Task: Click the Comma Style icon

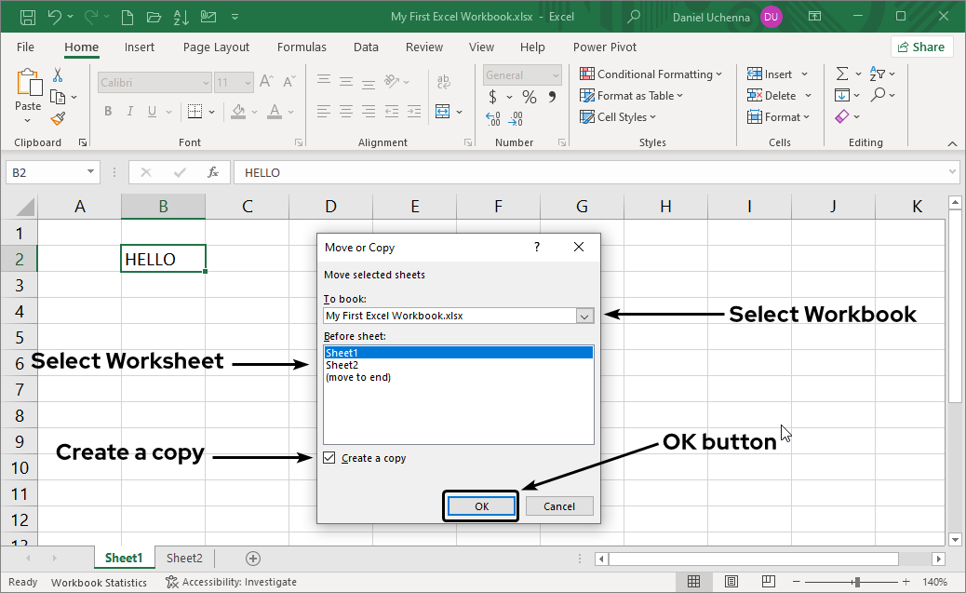Action: tap(554, 96)
